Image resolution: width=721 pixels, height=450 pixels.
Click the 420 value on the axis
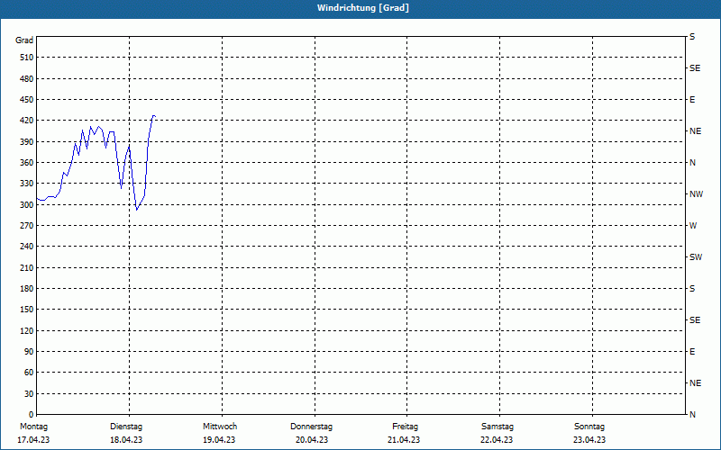pyautogui.click(x=27, y=121)
